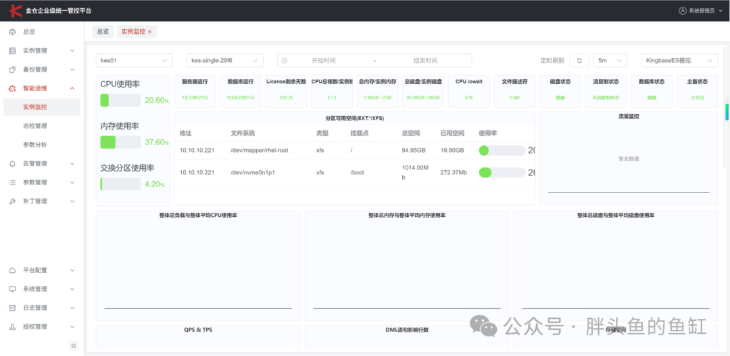
Task: Expand the 平台配置 menu chevron
Action: (x=72, y=270)
